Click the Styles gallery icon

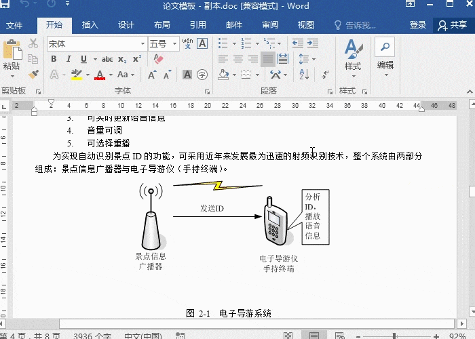coord(353,48)
